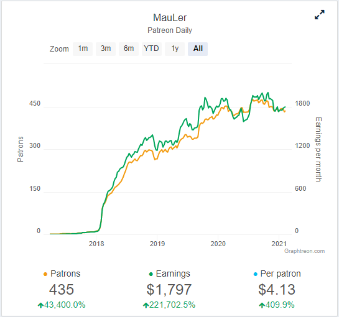Select the YTD zoom range
This screenshot has height=317, width=339.
click(x=152, y=49)
